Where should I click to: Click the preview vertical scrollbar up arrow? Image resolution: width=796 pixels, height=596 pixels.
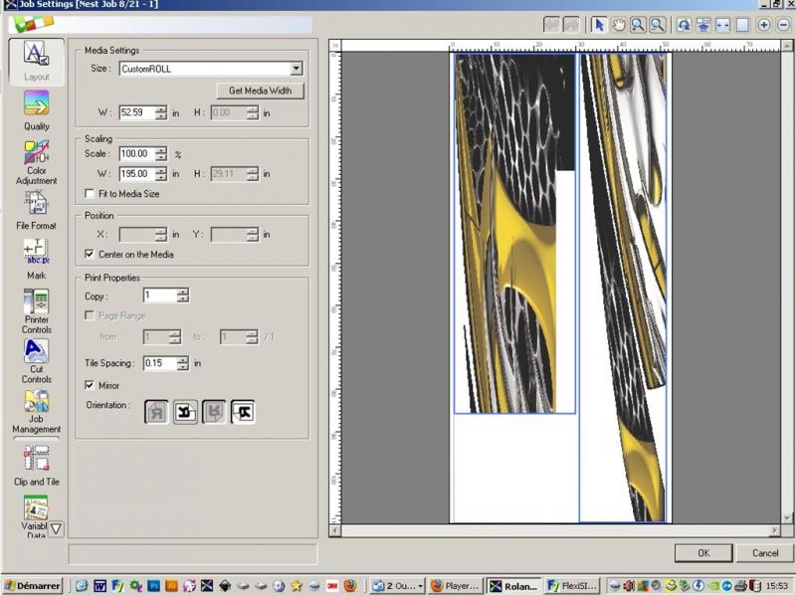[x=787, y=46]
